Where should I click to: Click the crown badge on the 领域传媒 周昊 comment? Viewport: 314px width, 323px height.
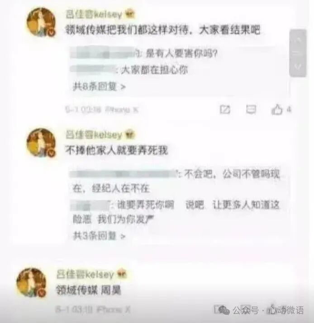point(122,274)
